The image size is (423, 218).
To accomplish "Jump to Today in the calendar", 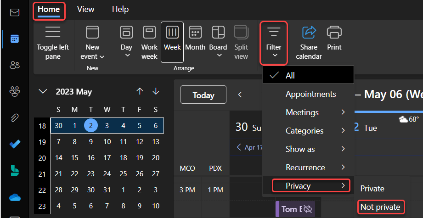I will [x=203, y=95].
